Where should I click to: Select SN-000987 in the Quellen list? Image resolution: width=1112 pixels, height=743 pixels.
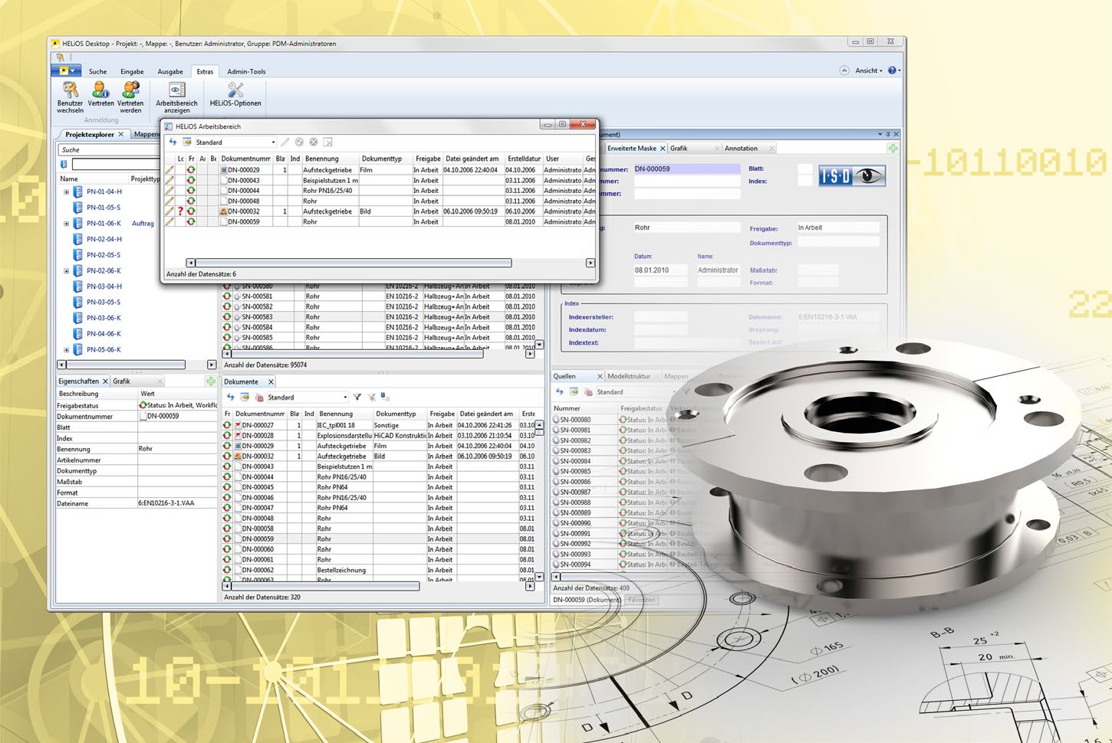coord(575,493)
